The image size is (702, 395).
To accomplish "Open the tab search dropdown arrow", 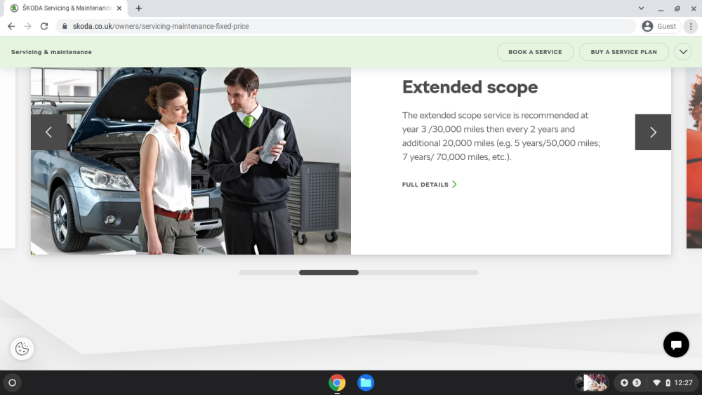I will point(641,8).
